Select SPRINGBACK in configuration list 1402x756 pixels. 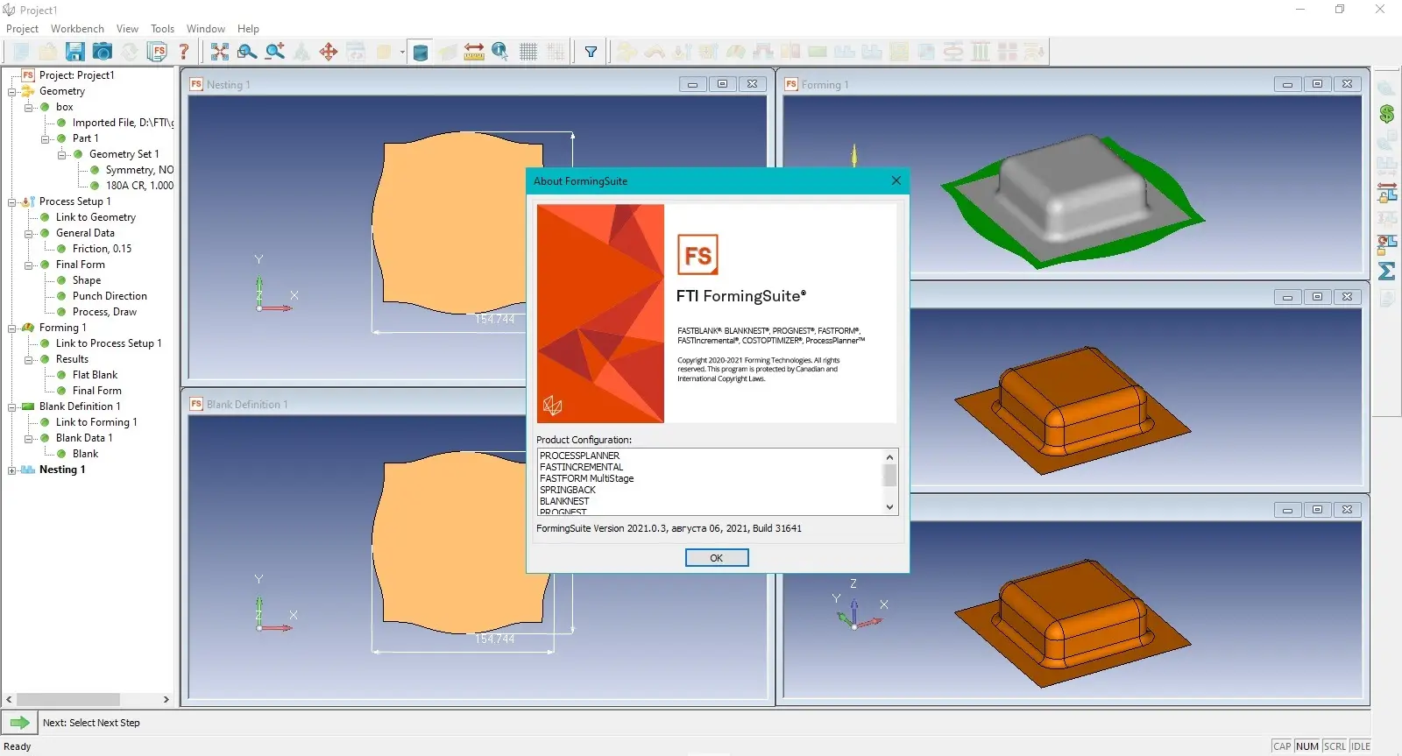click(567, 490)
